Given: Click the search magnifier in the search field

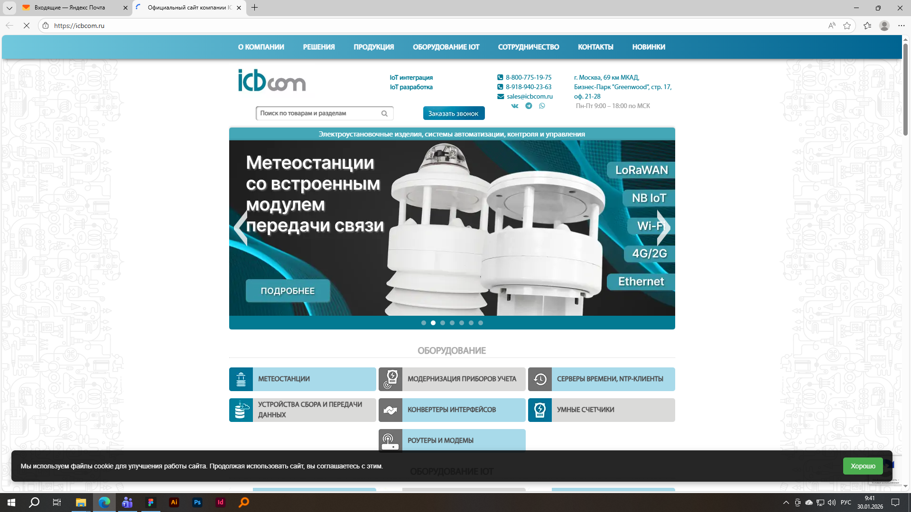Looking at the screenshot, I should 384,113.
